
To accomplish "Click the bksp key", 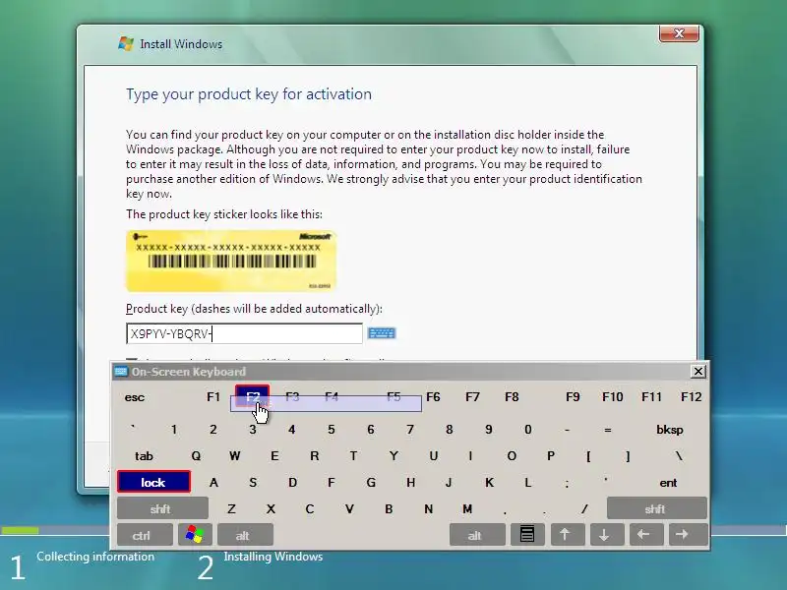I will point(670,430).
